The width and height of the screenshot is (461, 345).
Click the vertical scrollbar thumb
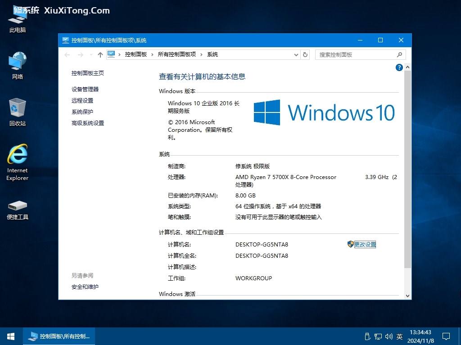(x=407, y=169)
